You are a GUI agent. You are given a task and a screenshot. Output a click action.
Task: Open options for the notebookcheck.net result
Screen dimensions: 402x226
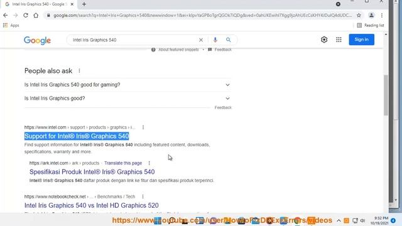point(143,196)
